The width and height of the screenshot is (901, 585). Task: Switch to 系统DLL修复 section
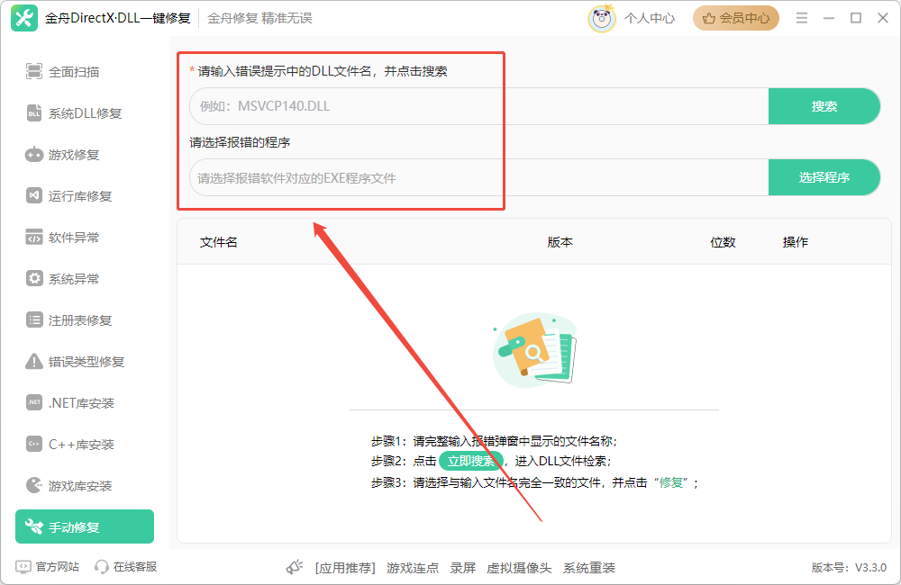click(85, 113)
